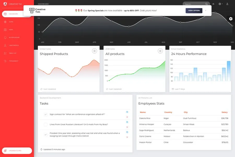
Task: Click the Creative Tim Angular logo
Action: click(x=5, y=4)
